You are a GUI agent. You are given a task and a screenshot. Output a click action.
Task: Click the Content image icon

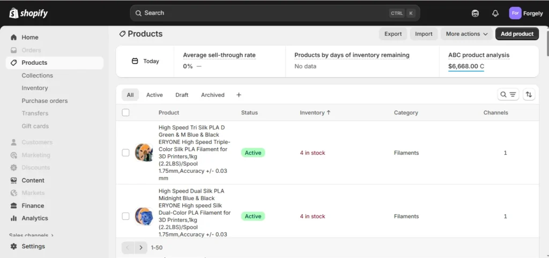pyautogui.click(x=13, y=180)
